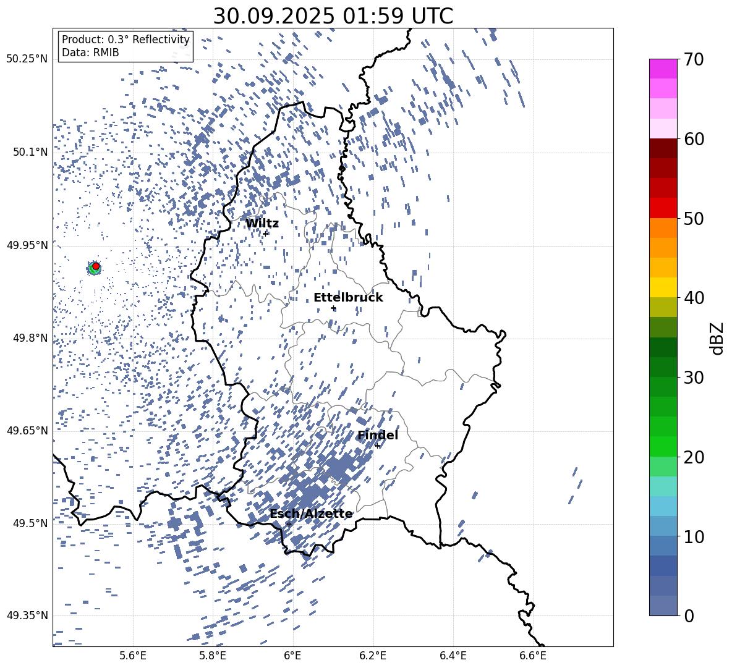Click the Wiltz station cross marker
732x668 pixels.
click(x=266, y=233)
